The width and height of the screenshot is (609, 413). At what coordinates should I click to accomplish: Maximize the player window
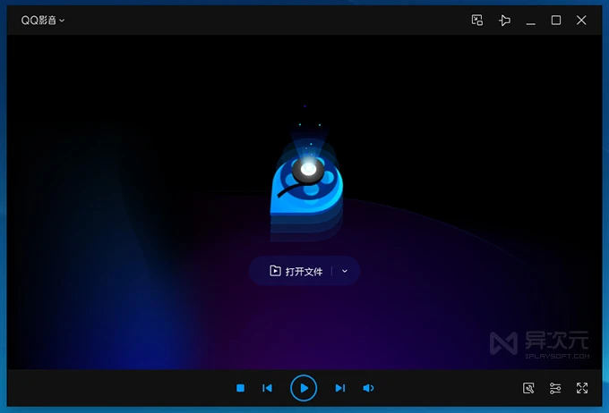[555, 20]
